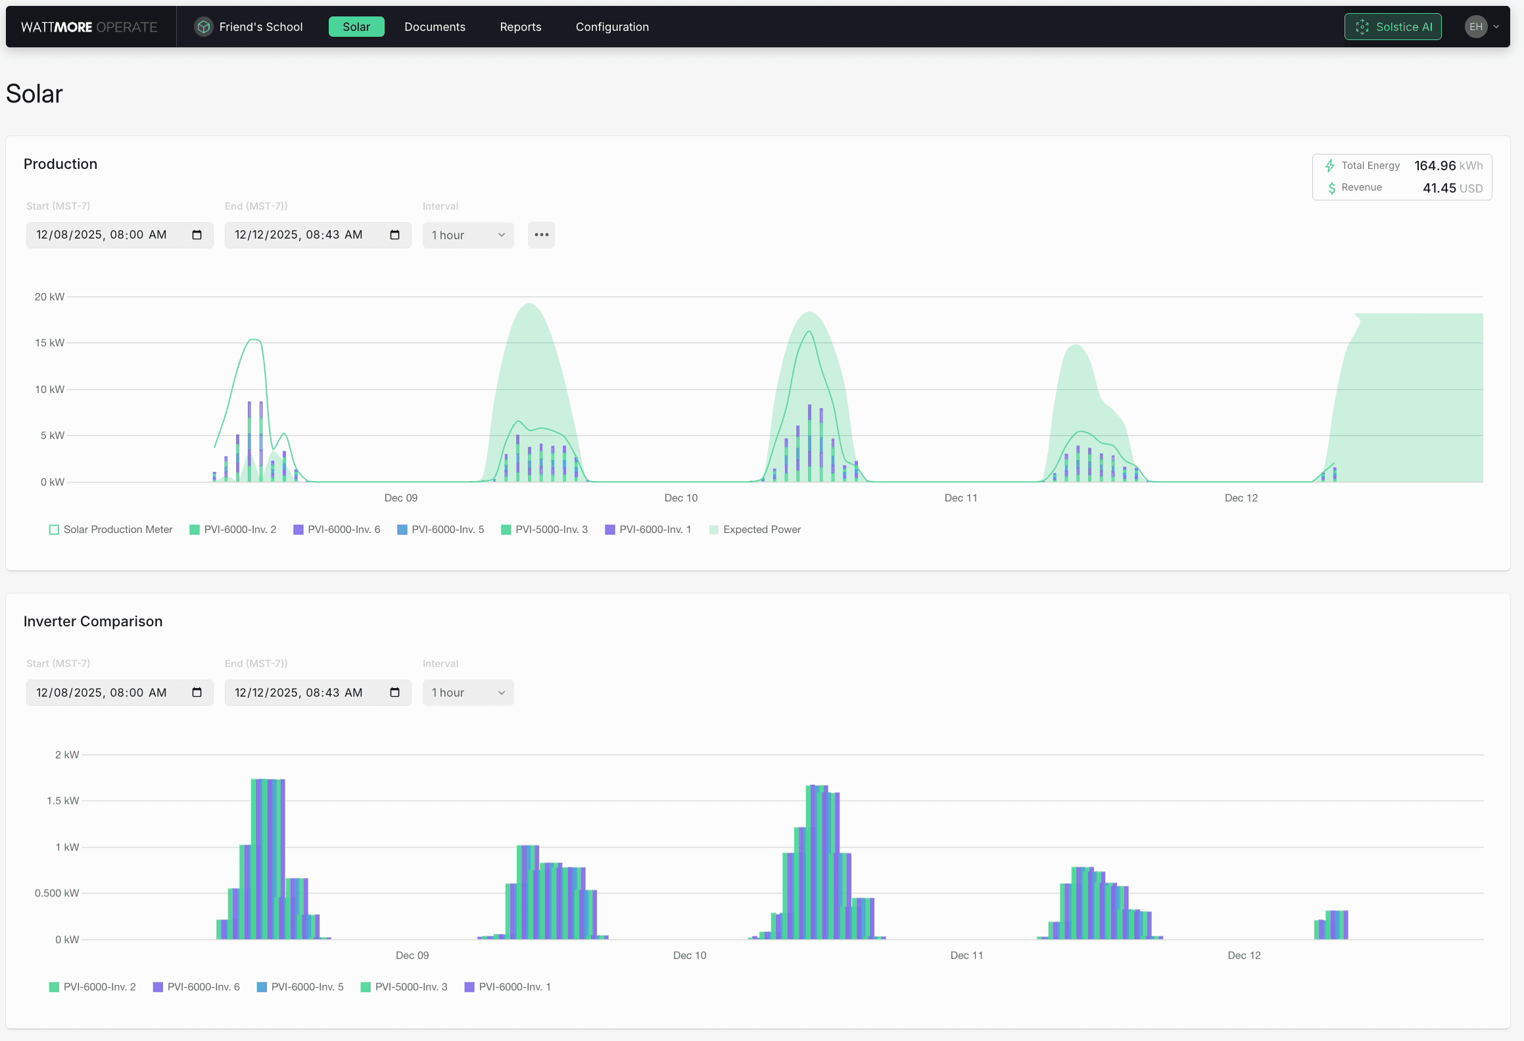Switch to the Documents tab
1524x1041 pixels.
(x=435, y=27)
